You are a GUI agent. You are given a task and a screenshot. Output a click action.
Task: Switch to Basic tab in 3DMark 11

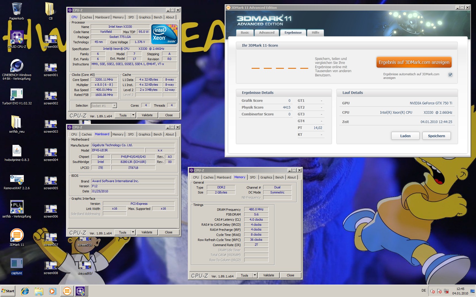point(245,33)
